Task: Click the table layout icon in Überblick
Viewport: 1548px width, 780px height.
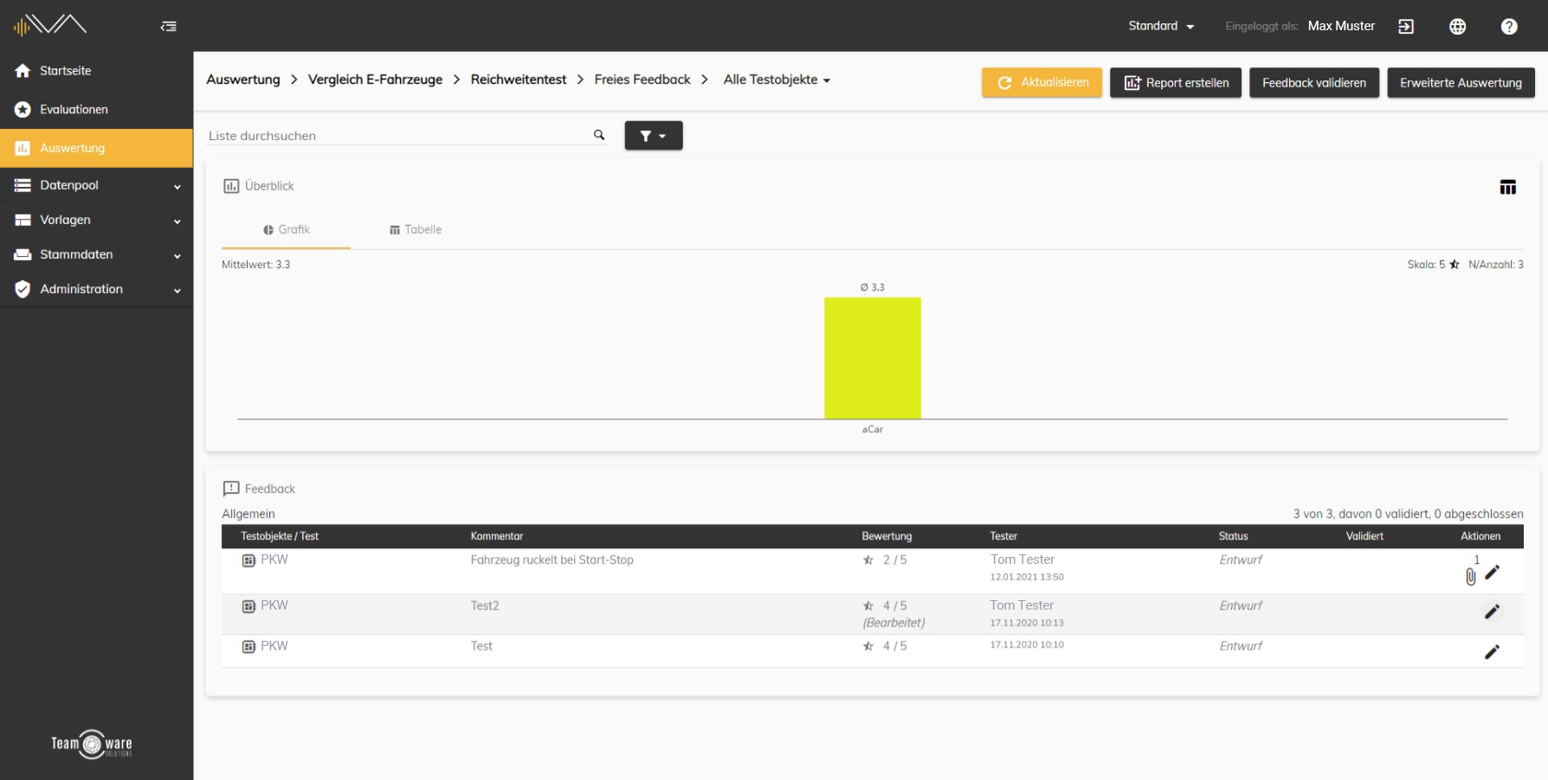Action: pos(1508,187)
